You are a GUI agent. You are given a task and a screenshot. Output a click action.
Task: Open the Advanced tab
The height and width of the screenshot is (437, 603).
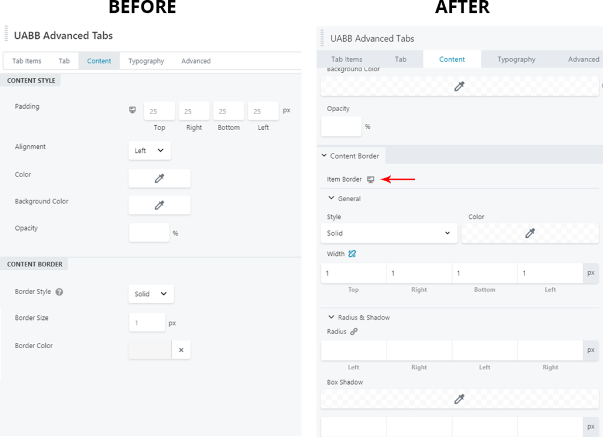pyautogui.click(x=196, y=61)
